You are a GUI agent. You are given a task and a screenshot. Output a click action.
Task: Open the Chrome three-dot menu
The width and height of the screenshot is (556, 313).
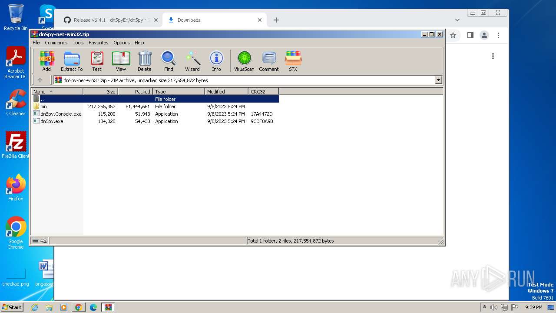(x=498, y=35)
